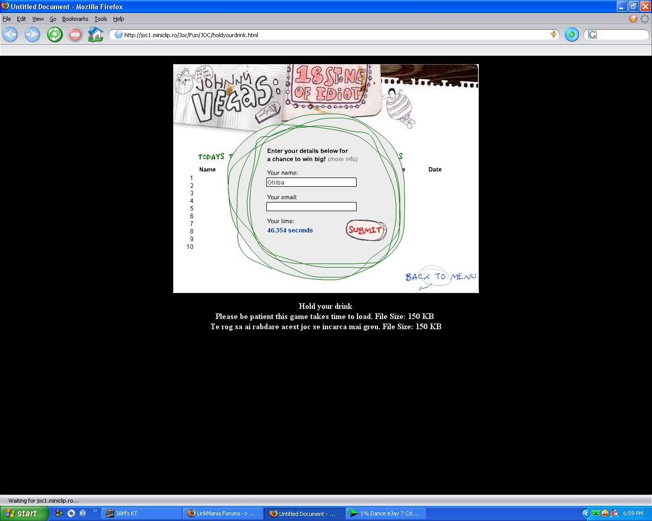Viewport: 652px width, 521px height.
Task: Stop loading with the red Stop button
Action: tap(75, 35)
